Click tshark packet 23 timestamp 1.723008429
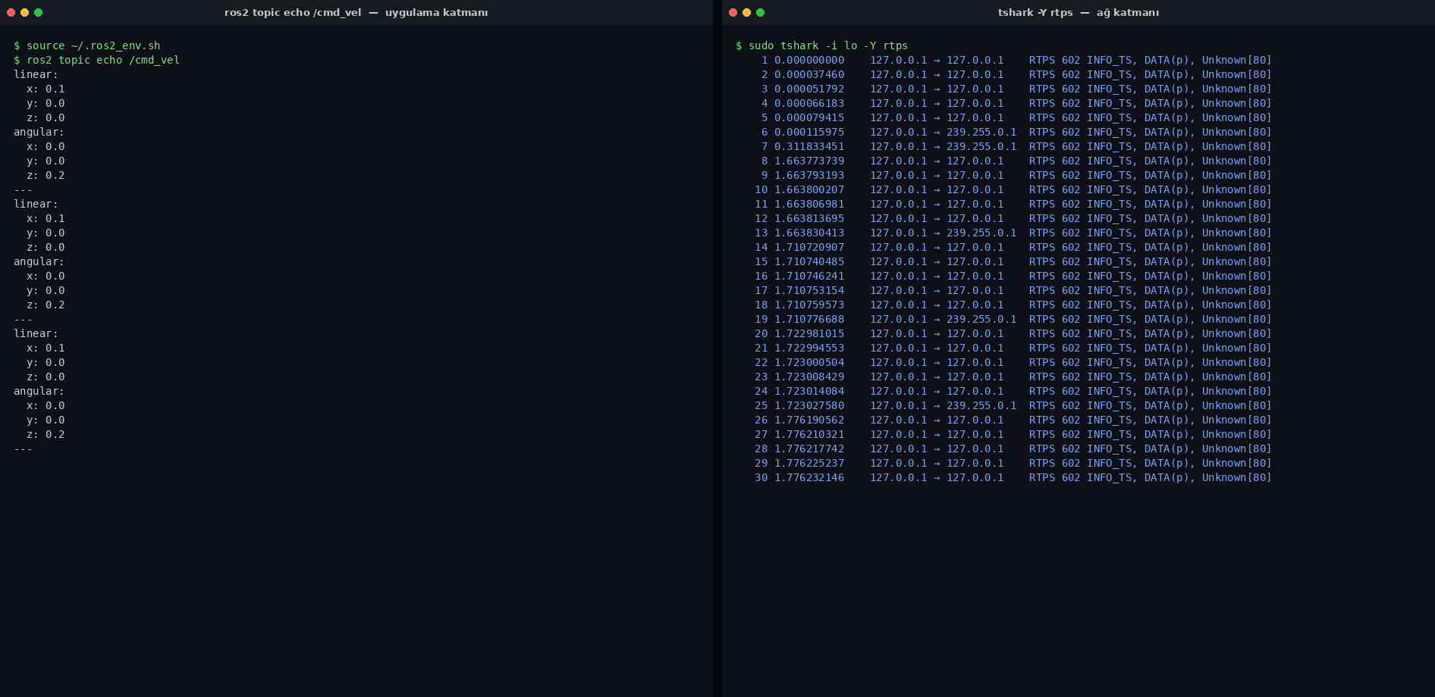The width and height of the screenshot is (1435, 697). (x=809, y=377)
